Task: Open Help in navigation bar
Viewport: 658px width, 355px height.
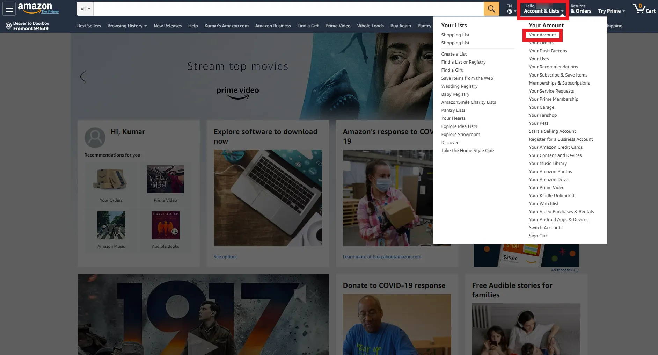Action: tap(193, 26)
